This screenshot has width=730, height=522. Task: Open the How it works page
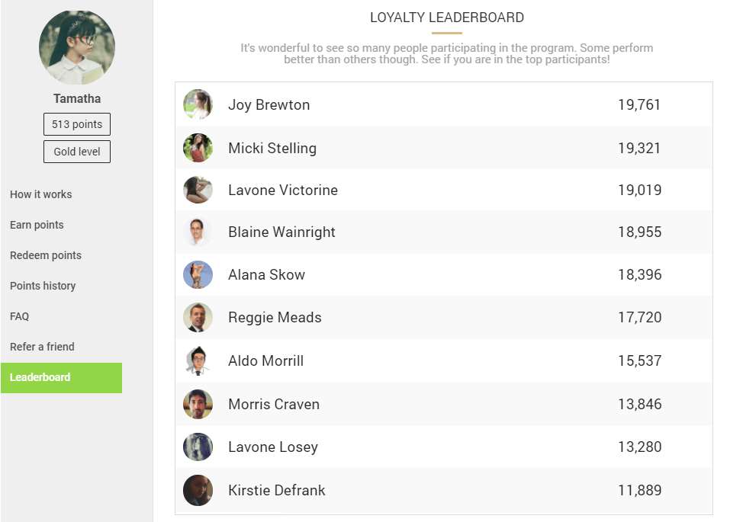(x=41, y=194)
